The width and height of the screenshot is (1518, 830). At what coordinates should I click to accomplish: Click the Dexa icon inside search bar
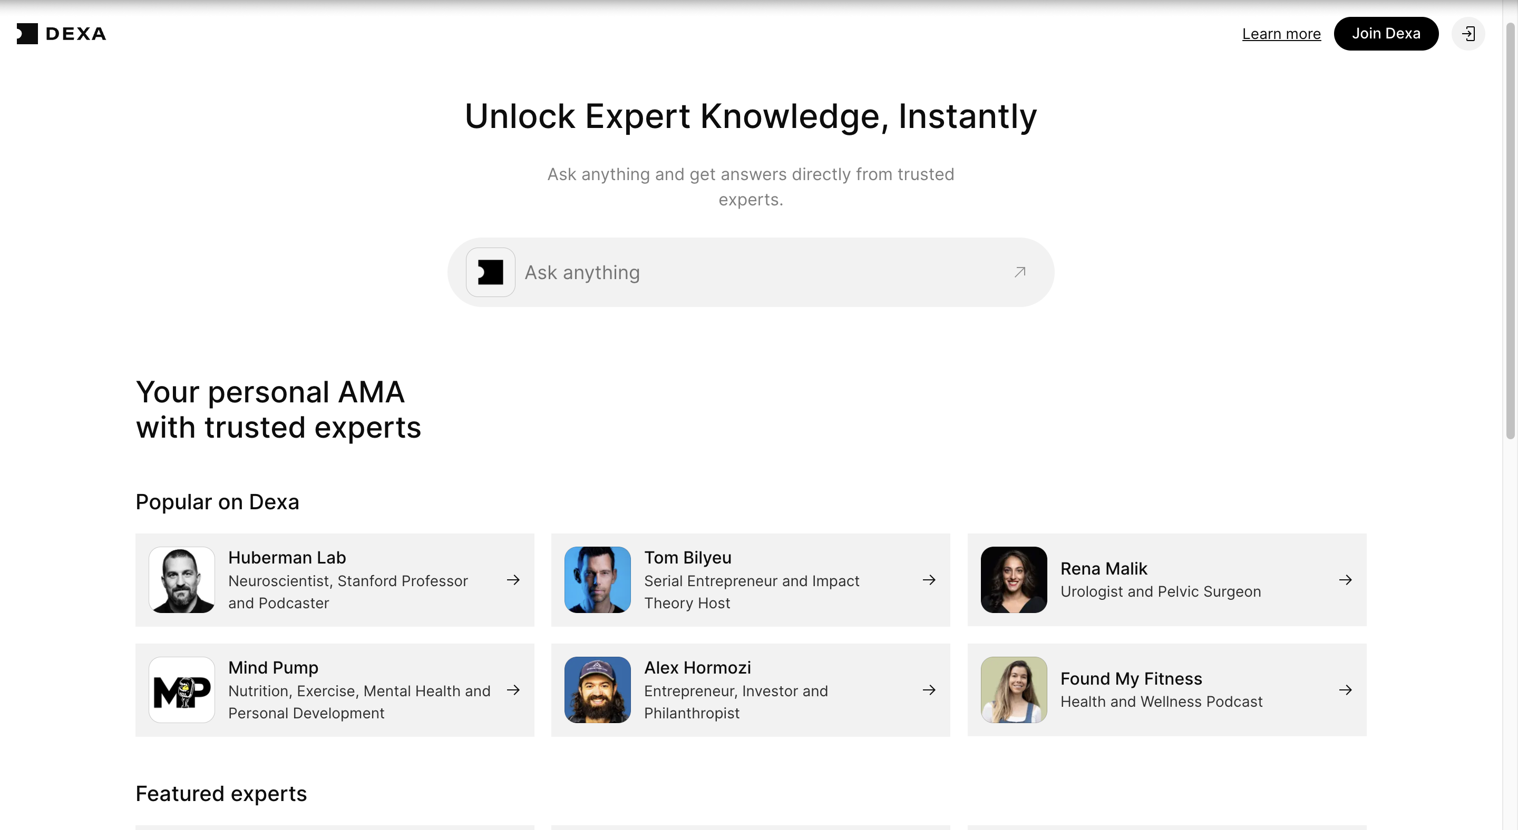pos(490,273)
